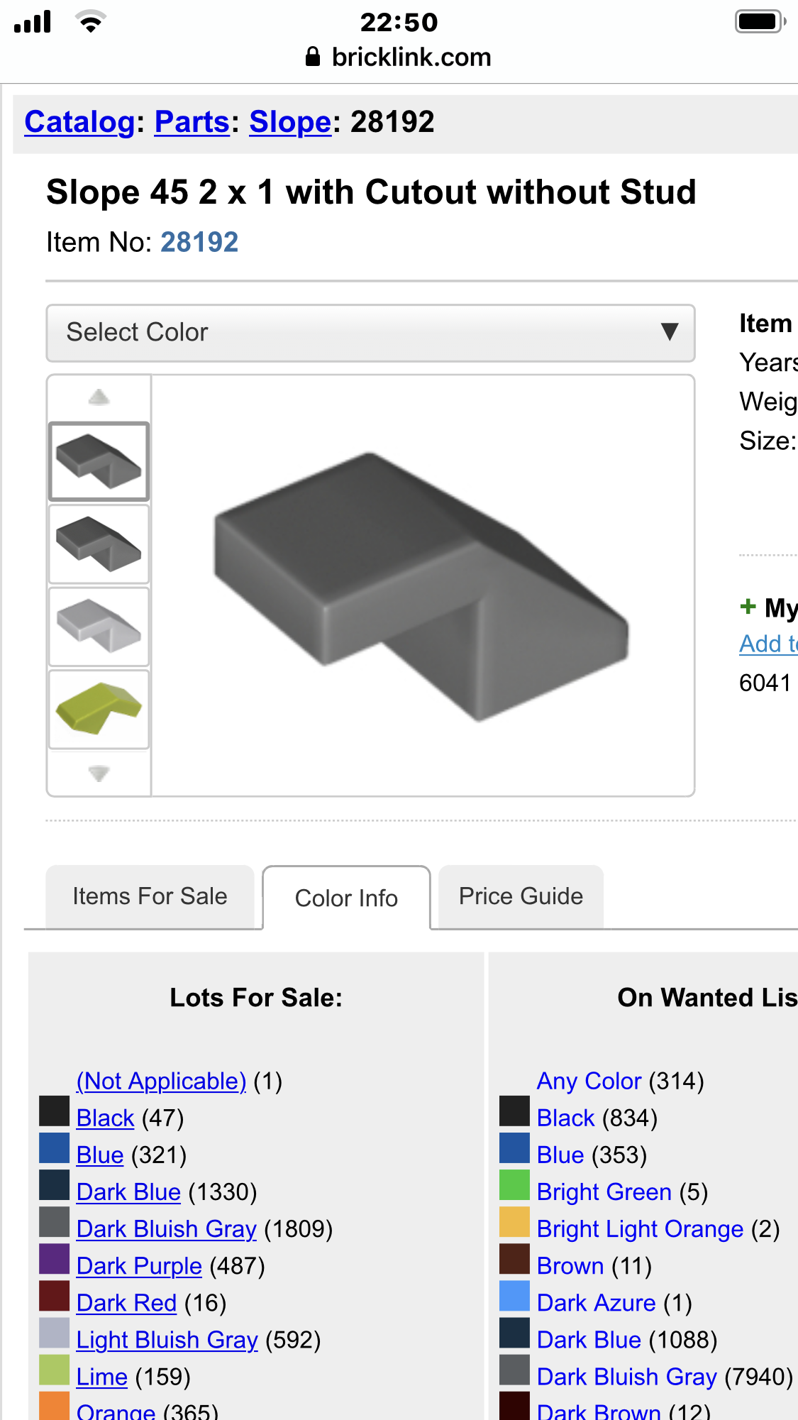Select the light gray slope thumbnail

(x=99, y=627)
